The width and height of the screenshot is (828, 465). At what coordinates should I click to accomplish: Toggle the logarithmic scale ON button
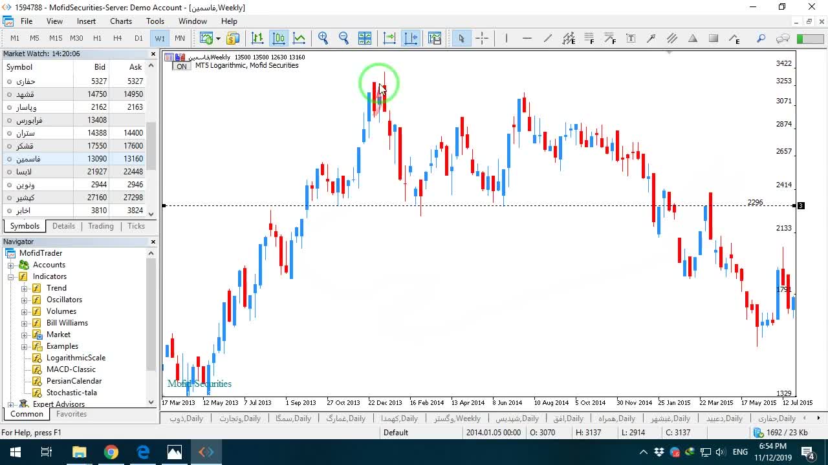pyautogui.click(x=181, y=67)
